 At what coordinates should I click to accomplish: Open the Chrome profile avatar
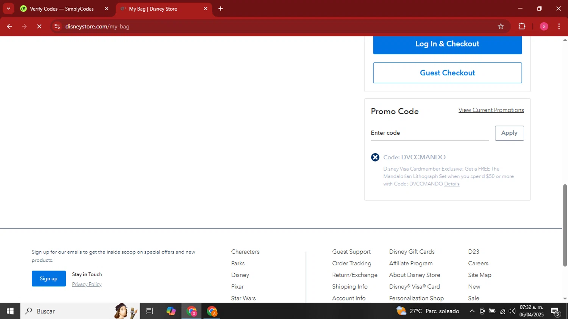tap(544, 26)
